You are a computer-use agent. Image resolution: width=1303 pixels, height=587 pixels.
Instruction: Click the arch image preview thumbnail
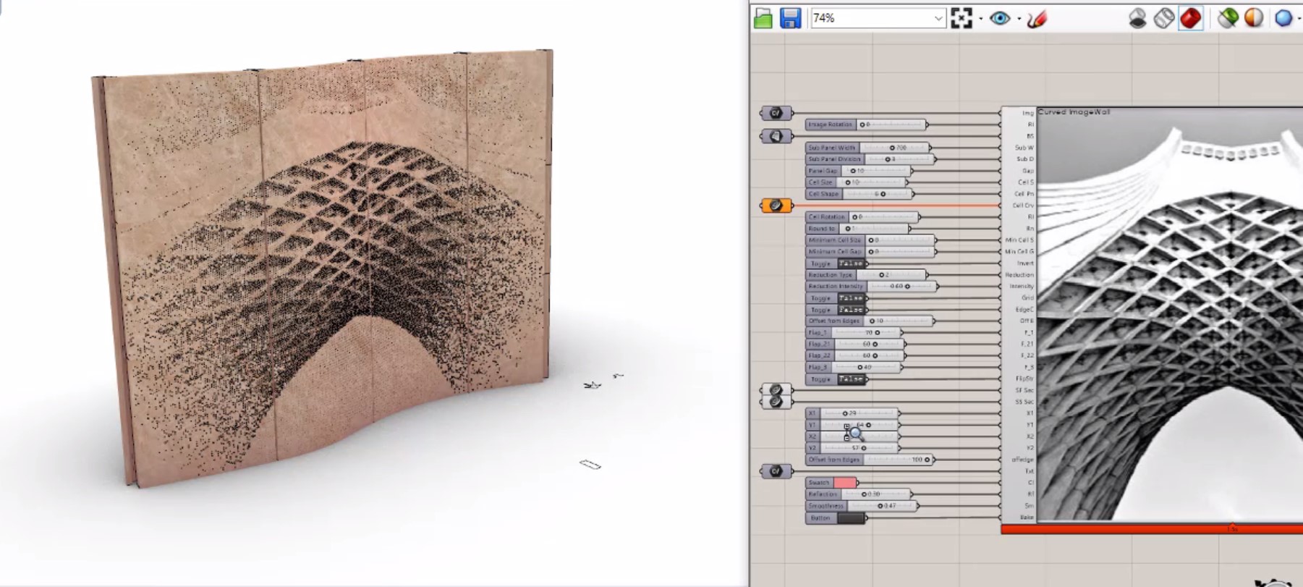[1169, 318]
